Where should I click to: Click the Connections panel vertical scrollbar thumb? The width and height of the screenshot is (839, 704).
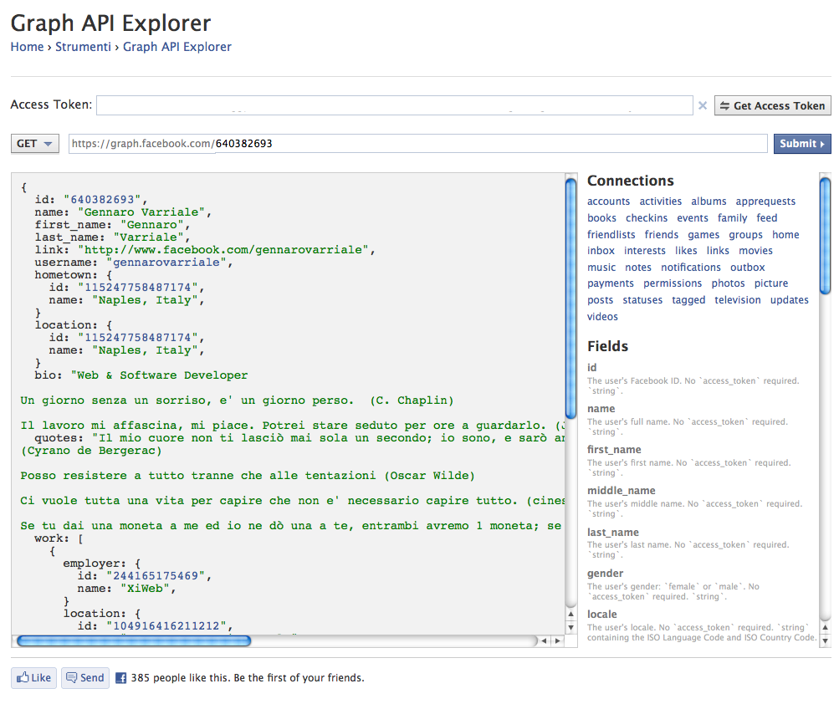825,236
